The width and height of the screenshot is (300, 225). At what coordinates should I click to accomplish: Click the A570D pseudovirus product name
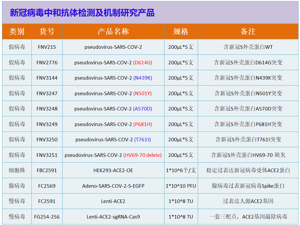(113, 109)
